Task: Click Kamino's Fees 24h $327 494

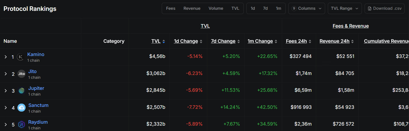Action: pos(301,56)
